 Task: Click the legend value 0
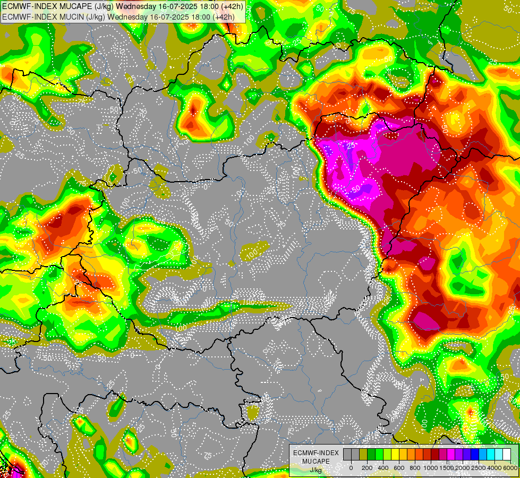click(351, 468)
